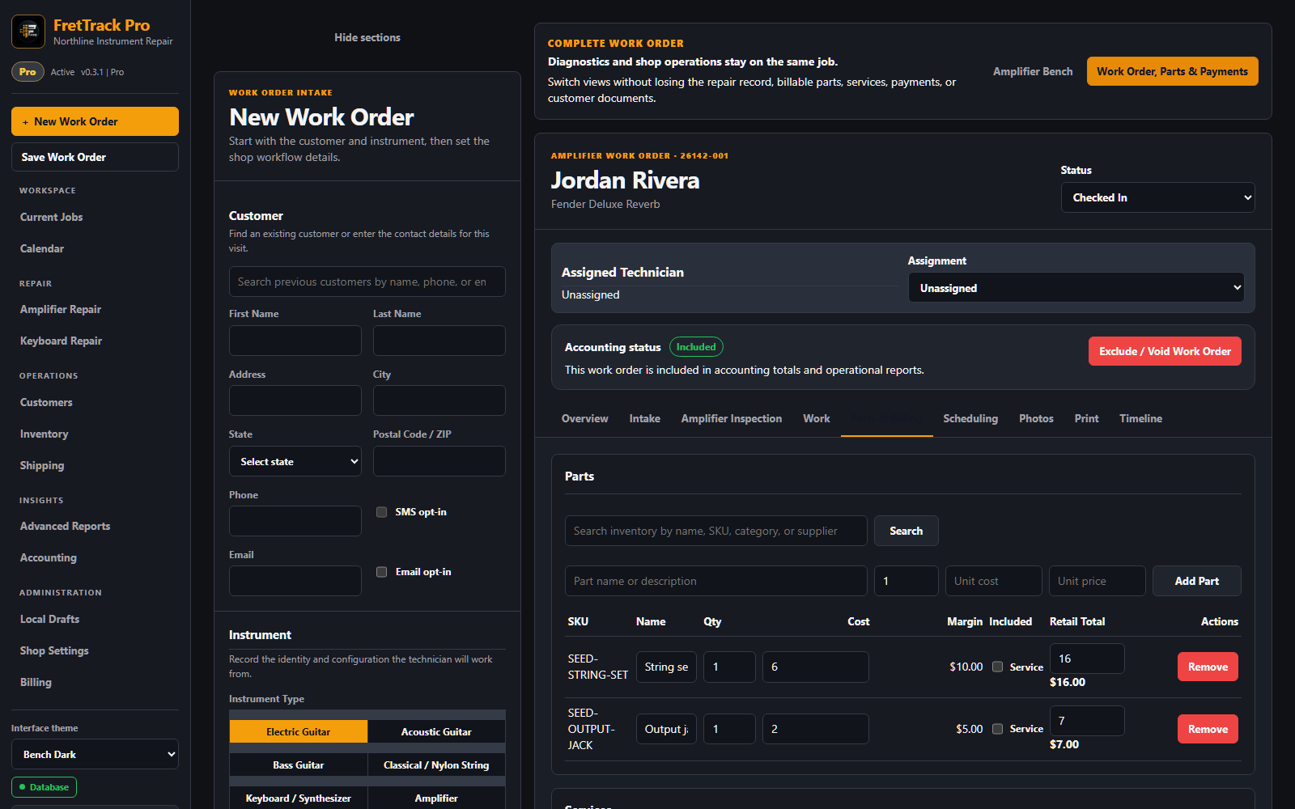This screenshot has height=809, width=1295.
Task: Focus the previous customers search field
Action: point(367,282)
